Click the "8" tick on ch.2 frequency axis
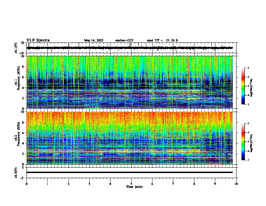The height and width of the screenshot is (206, 266). [23, 123]
